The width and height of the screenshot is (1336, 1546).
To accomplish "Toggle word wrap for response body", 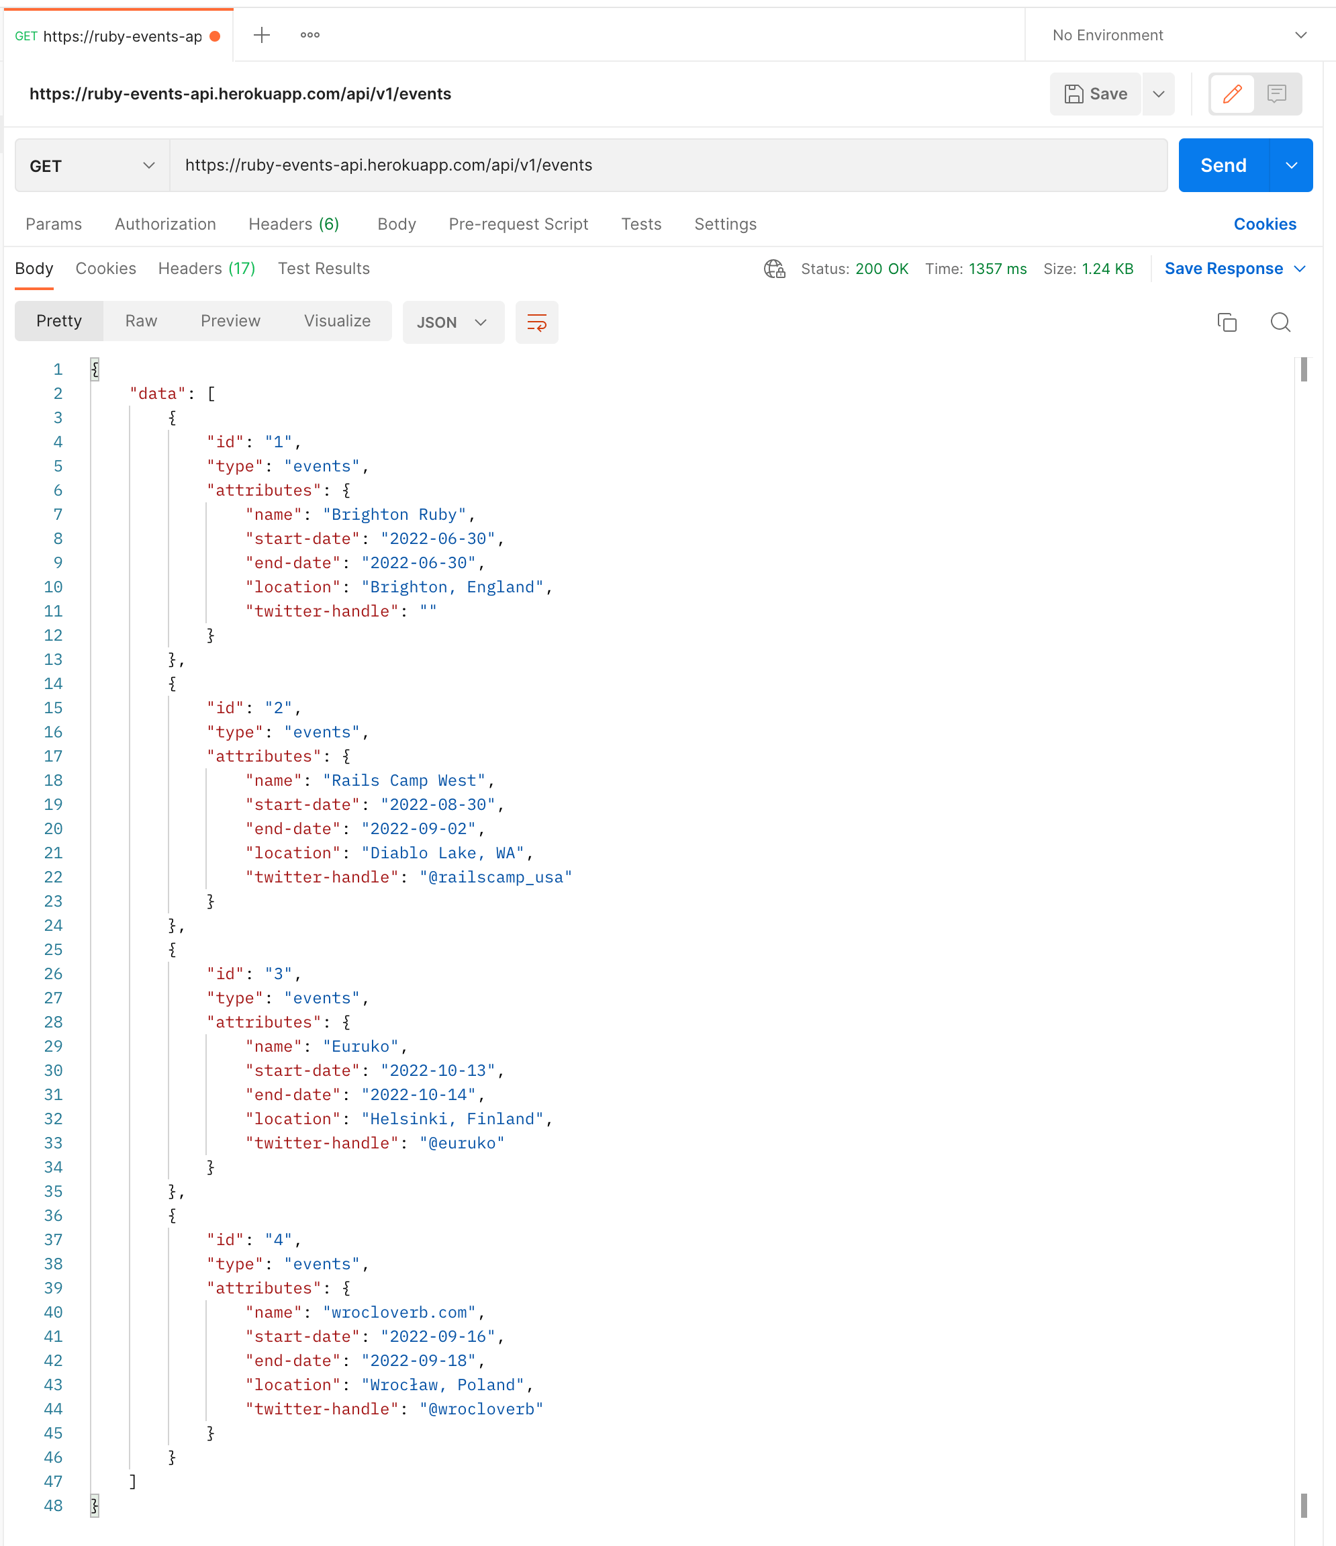I will coord(536,322).
